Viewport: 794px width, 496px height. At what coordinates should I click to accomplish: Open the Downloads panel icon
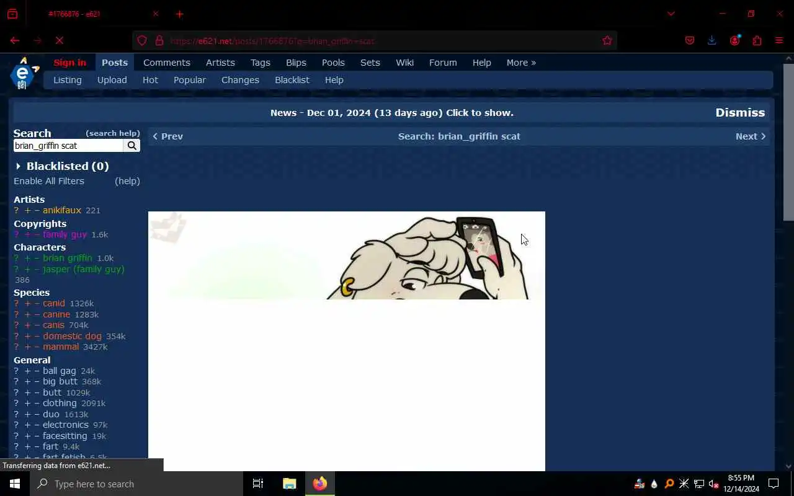tap(712, 40)
